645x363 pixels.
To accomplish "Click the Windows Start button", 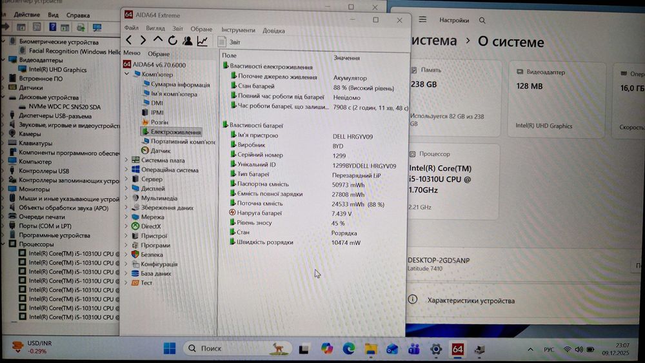I will point(170,348).
